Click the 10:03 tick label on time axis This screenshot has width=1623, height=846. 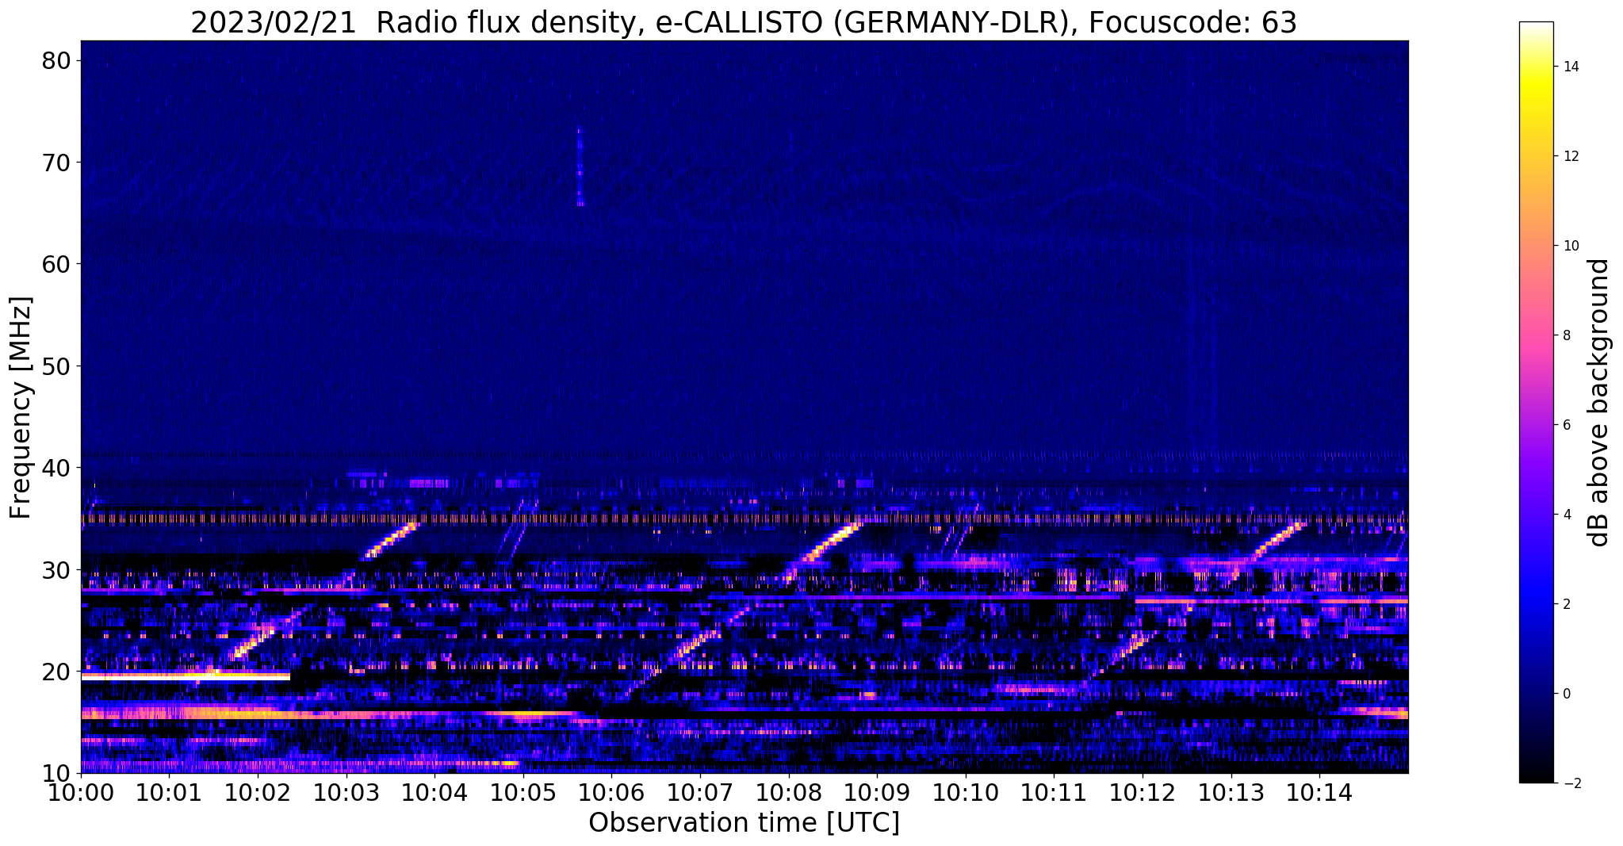pos(346,792)
